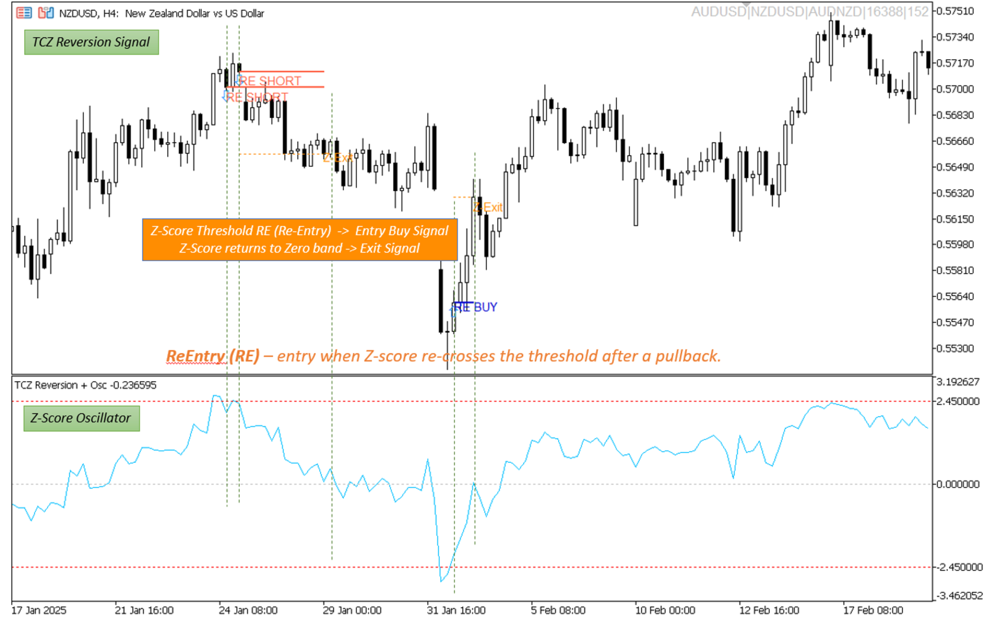This screenshot has height=621, width=991.
Task: Click the 0.57340 price axis label
Action: pos(955,37)
